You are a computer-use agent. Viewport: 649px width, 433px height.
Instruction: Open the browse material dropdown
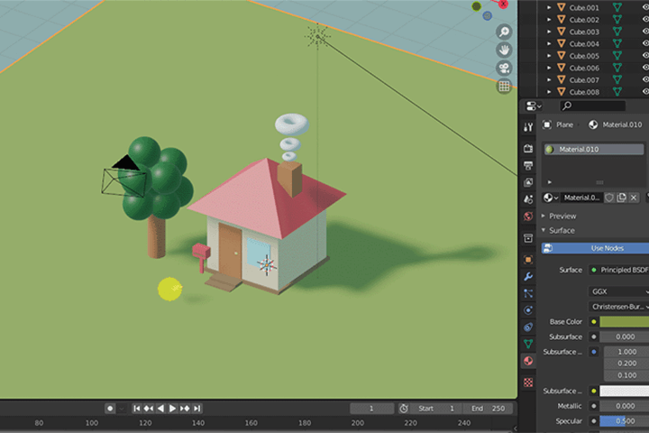click(x=551, y=198)
